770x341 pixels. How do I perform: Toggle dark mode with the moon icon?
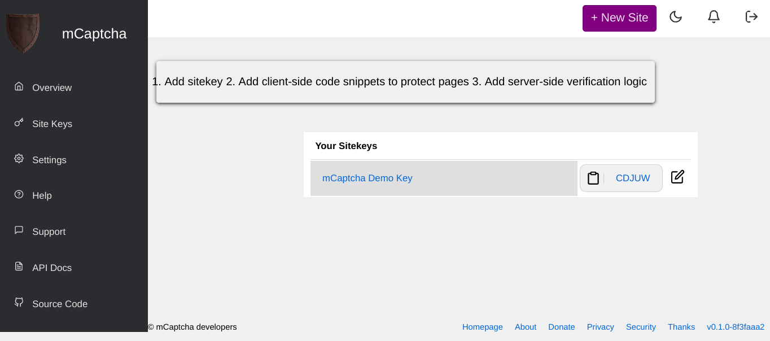(676, 17)
